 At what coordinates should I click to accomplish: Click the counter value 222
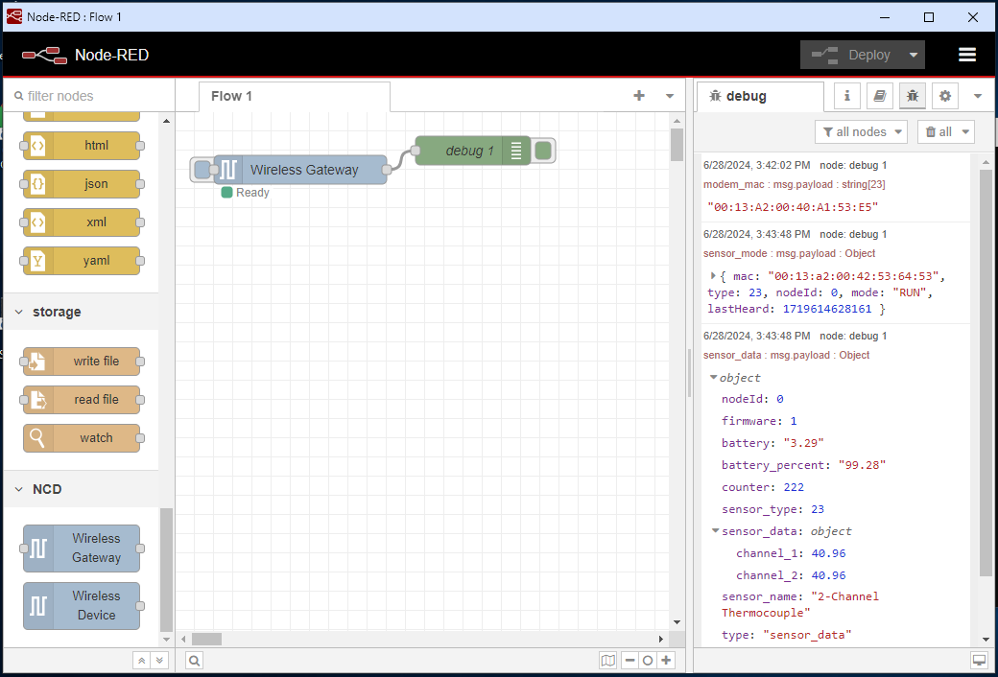[794, 487]
